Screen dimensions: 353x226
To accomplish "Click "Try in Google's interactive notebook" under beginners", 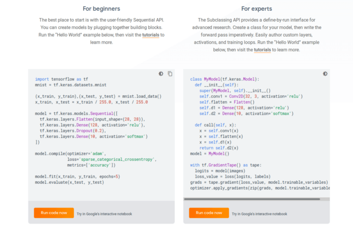I will [104, 214].
